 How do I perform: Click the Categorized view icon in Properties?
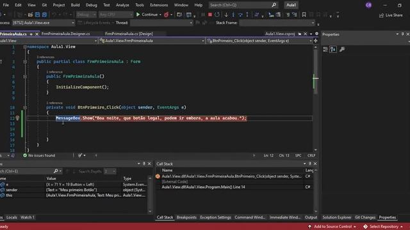pos(325,49)
